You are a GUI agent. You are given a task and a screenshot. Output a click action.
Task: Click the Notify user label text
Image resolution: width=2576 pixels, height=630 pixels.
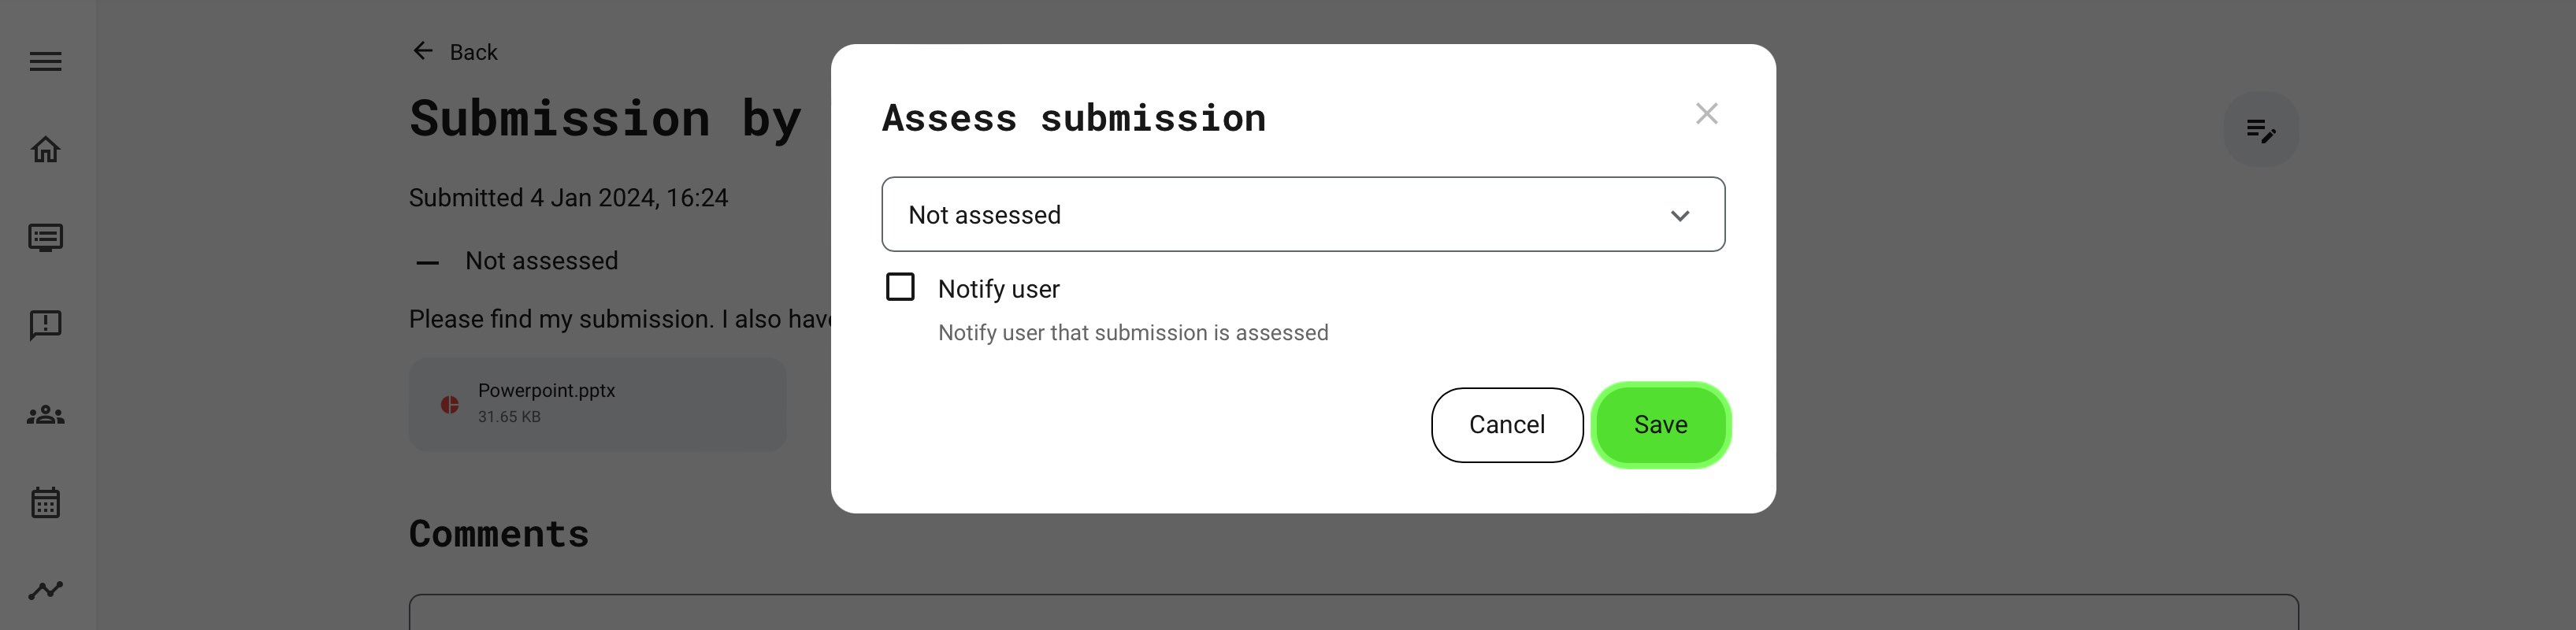tap(998, 289)
